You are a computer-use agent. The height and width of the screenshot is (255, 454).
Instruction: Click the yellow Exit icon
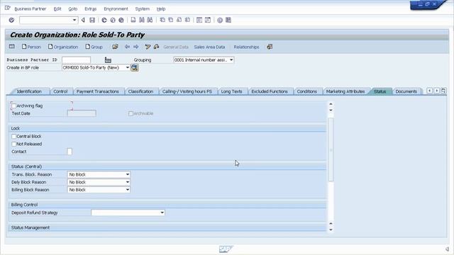click(113, 20)
